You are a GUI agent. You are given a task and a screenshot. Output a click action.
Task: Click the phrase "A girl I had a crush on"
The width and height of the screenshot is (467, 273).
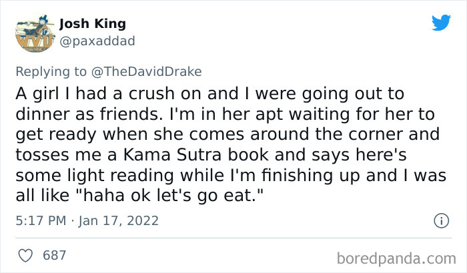(89, 94)
